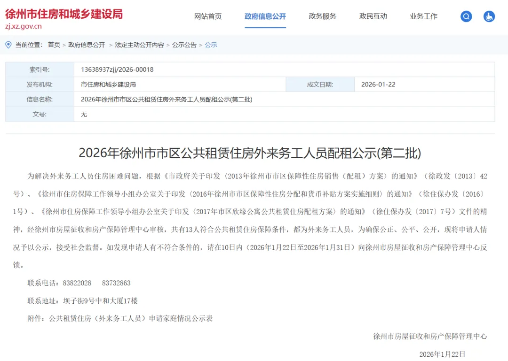The width and height of the screenshot is (508, 361).
Task: Open 政民互动 menu item
Action: coord(373,16)
